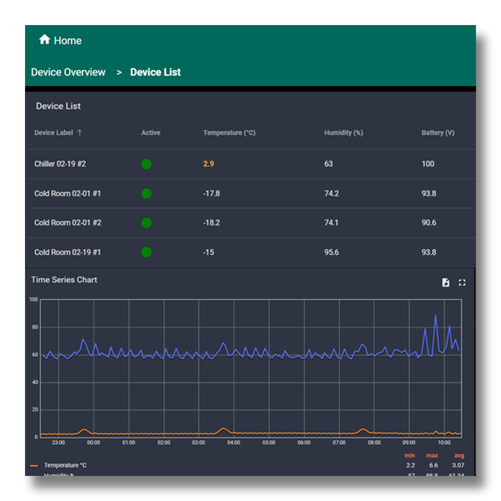The height and width of the screenshot is (501, 501).
Task: Select the Cold Room 02-19 #1 label
Action: point(67,252)
